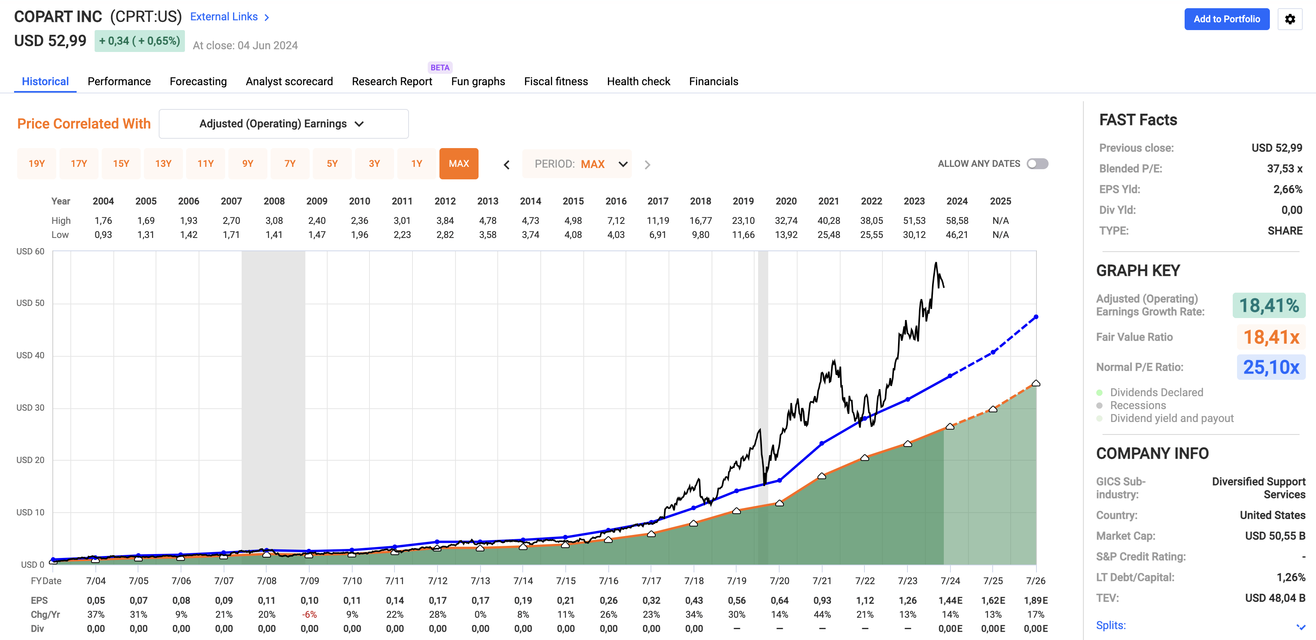Select the 1Y timeframe toggle

click(416, 163)
